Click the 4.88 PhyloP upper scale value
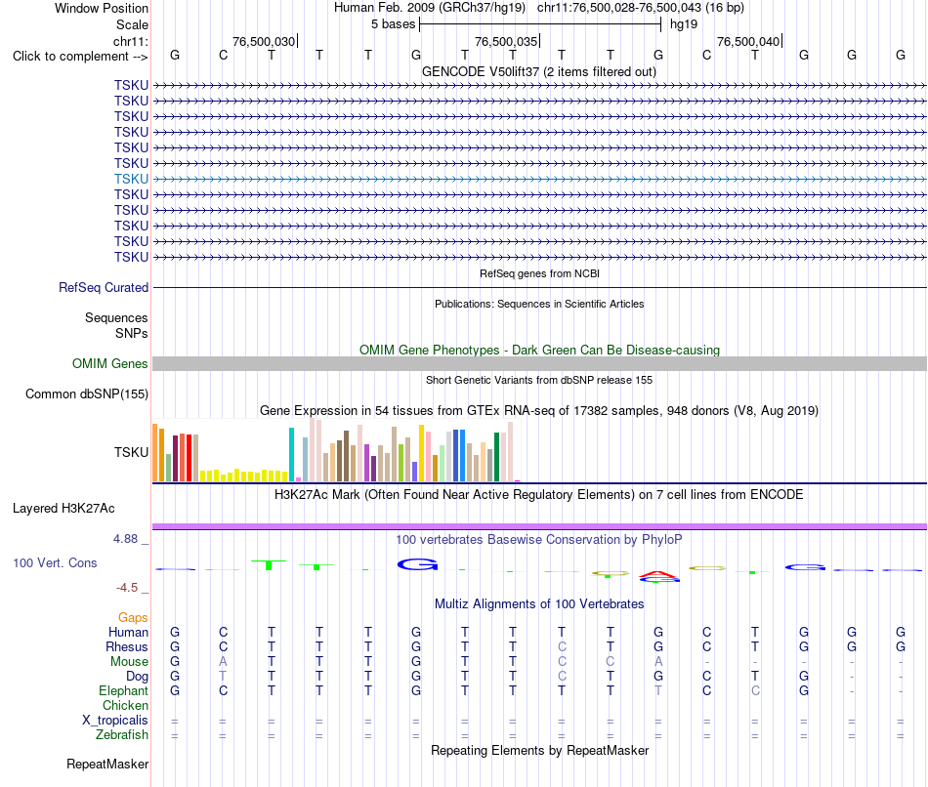Viewport: 928px width, 787px height. click(x=125, y=539)
